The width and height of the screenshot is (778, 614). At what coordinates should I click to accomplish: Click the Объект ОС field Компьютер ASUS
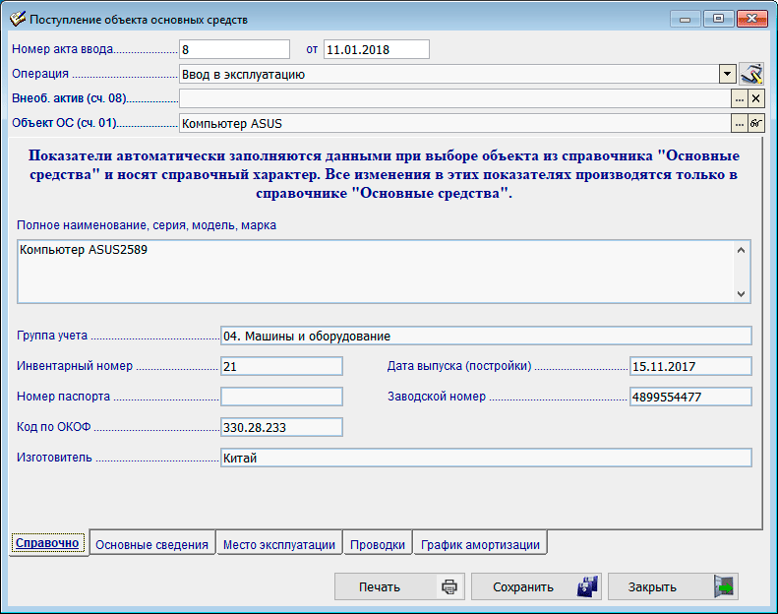point(455,123)
